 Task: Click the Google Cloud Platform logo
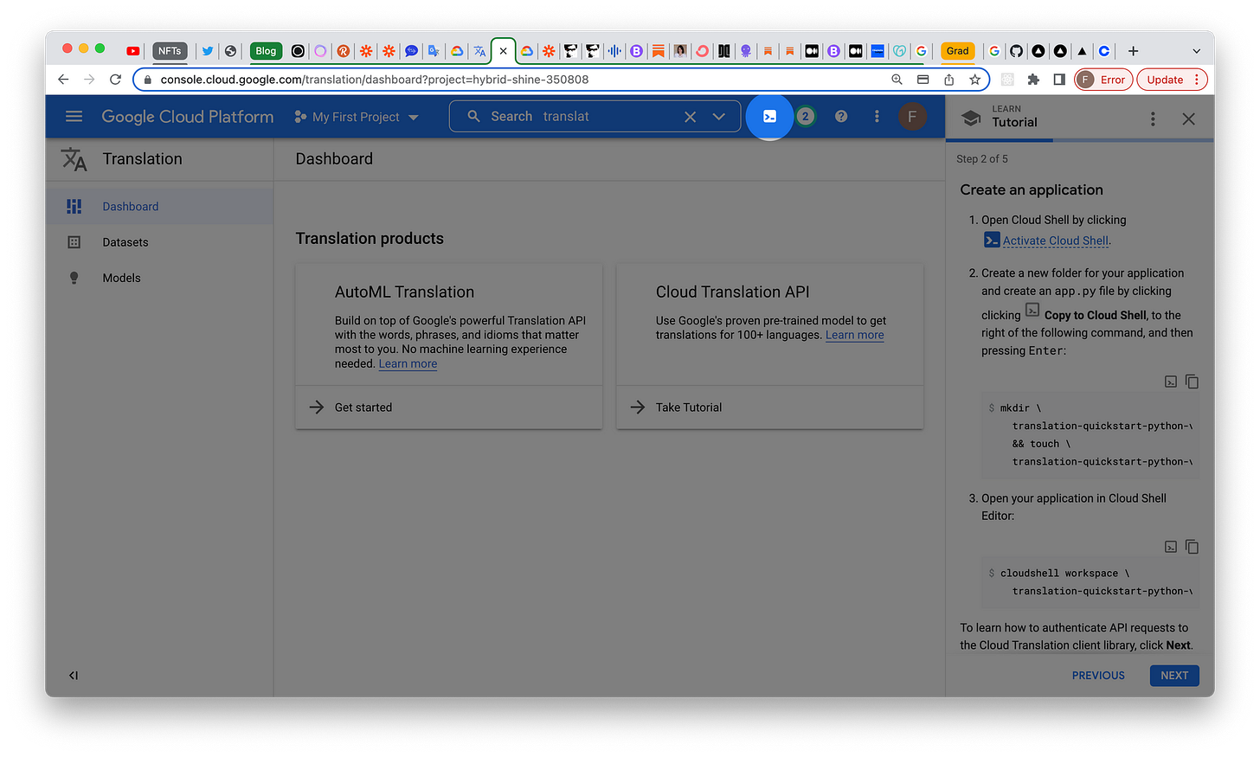coord(188,117)
